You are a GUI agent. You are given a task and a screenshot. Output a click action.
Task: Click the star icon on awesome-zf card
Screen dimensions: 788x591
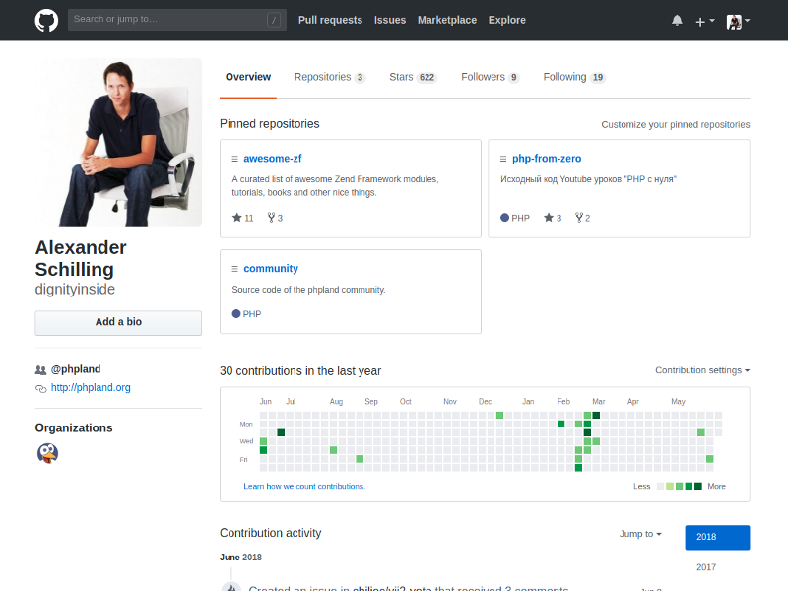tap(237, 217)
